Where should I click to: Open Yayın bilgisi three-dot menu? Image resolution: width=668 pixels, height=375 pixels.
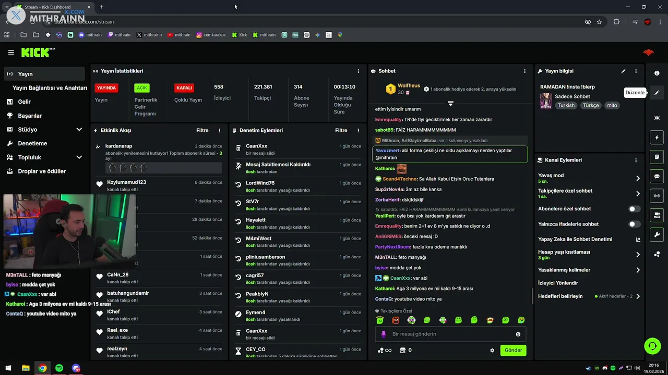[636, 71]
